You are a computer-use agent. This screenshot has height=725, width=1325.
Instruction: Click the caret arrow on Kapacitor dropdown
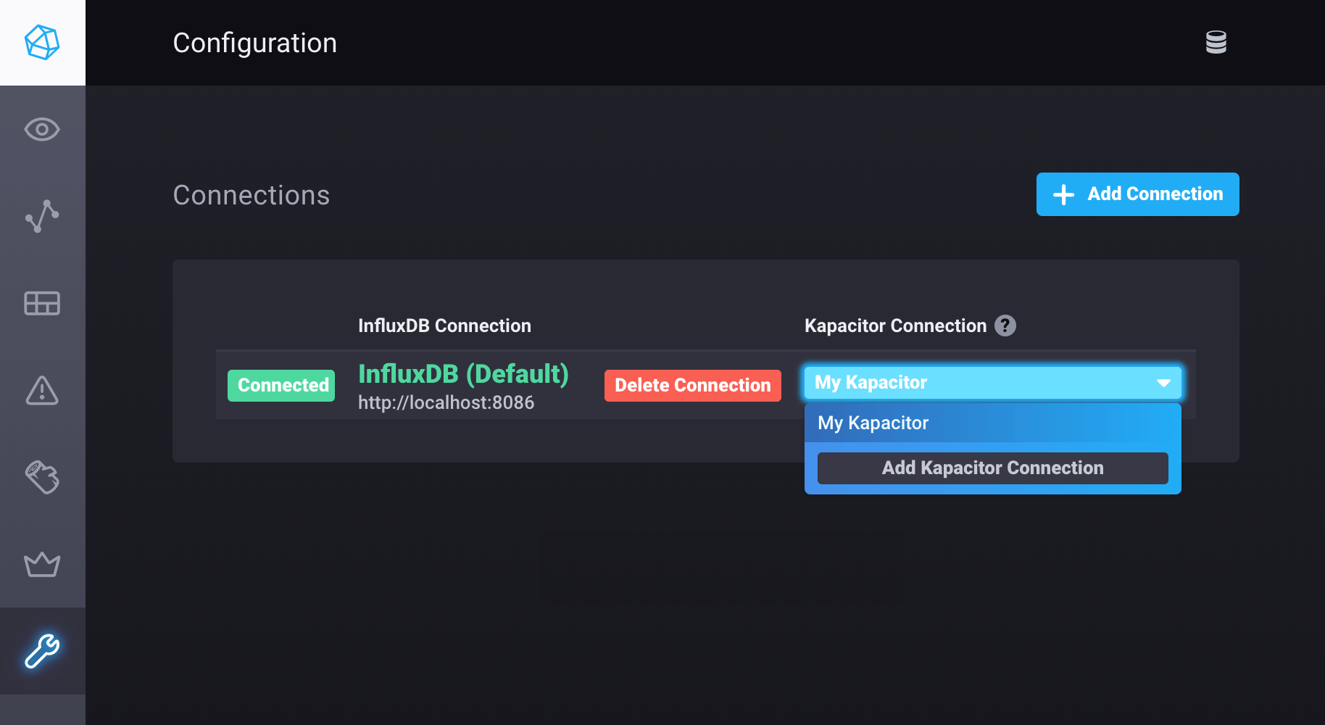click(1163, 383)
